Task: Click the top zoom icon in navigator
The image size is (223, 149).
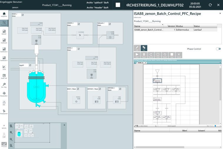Action: point(11,126)
